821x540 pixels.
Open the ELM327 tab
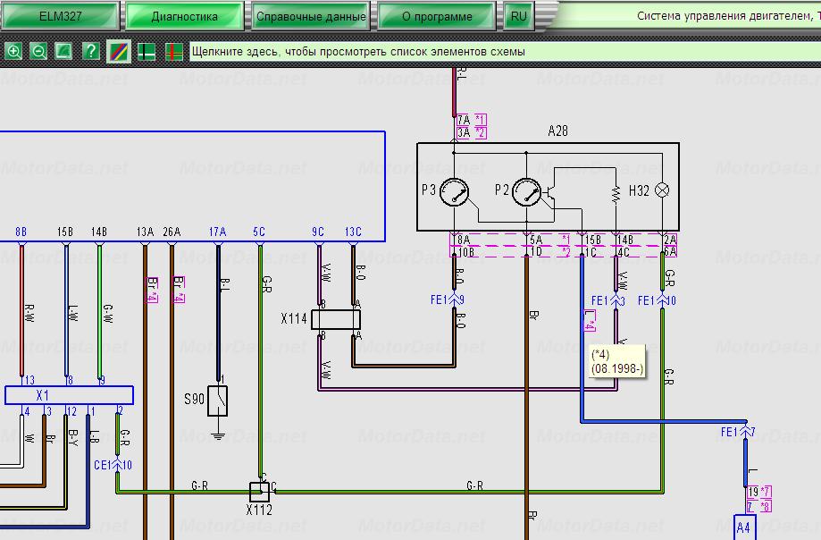[x=60, y=16]
